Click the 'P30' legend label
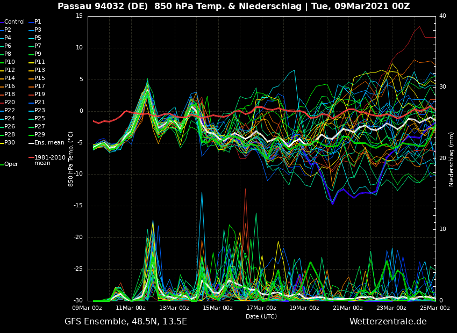Image resolution: width=457 pixels, height=333 pixels. (9, 143)
